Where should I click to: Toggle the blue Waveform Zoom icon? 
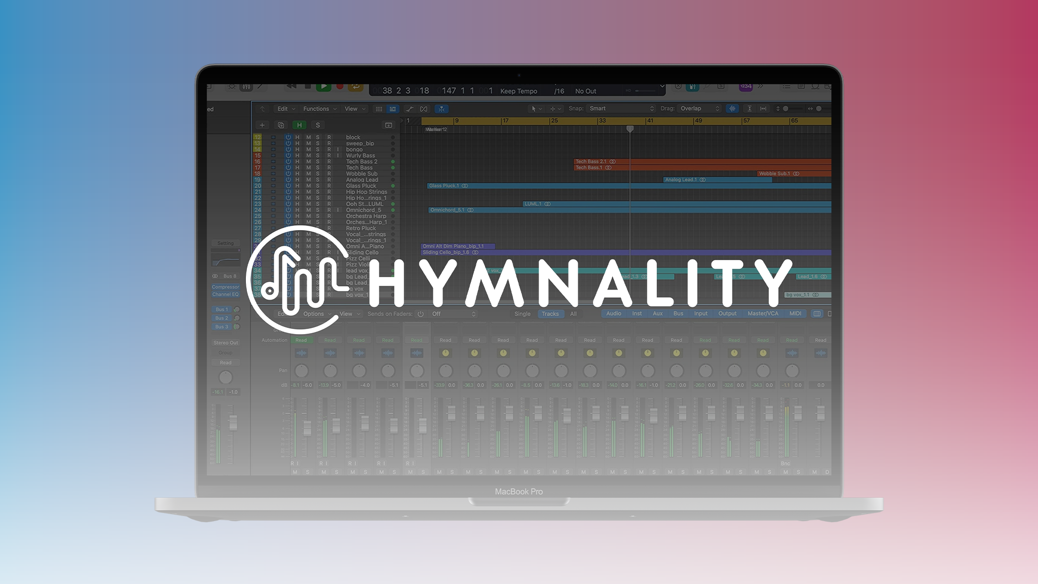click(x=732, y=108)
